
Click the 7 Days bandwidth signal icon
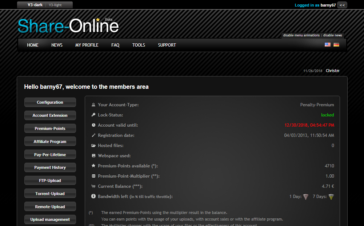(x=331, y=197)
